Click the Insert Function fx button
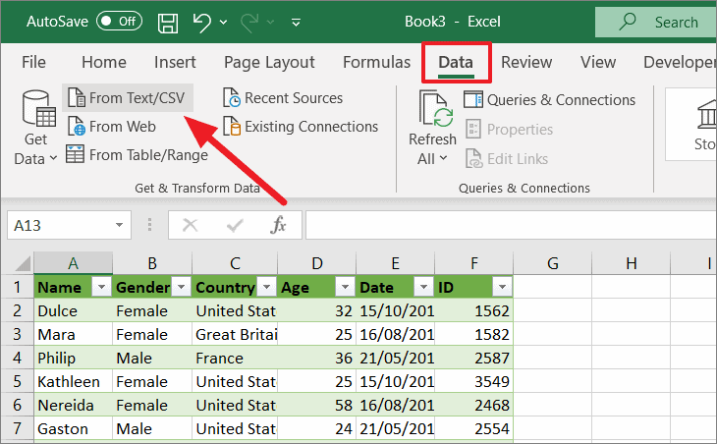This screenshot has width=717, height=444. [278, 226]
